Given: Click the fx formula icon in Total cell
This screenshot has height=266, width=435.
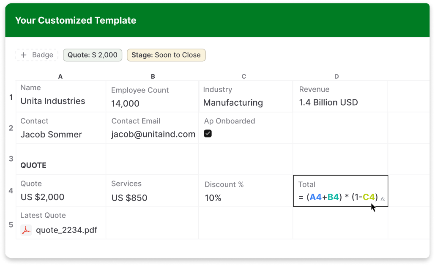Looking at the screenshot, I should [x=383, y=198].
